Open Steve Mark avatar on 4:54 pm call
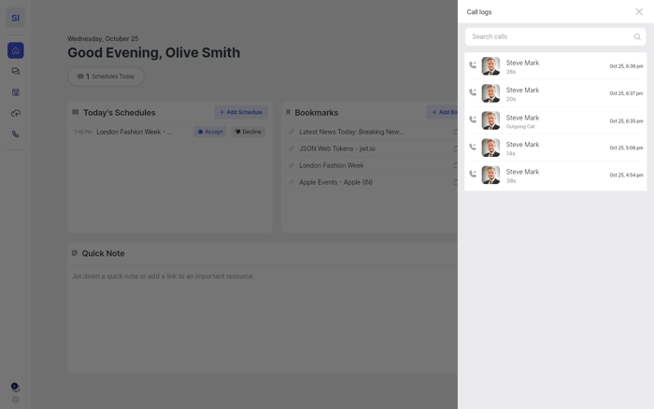Viewport: 654px width, 409px height. pyautogui.click(x=490, y=175)
